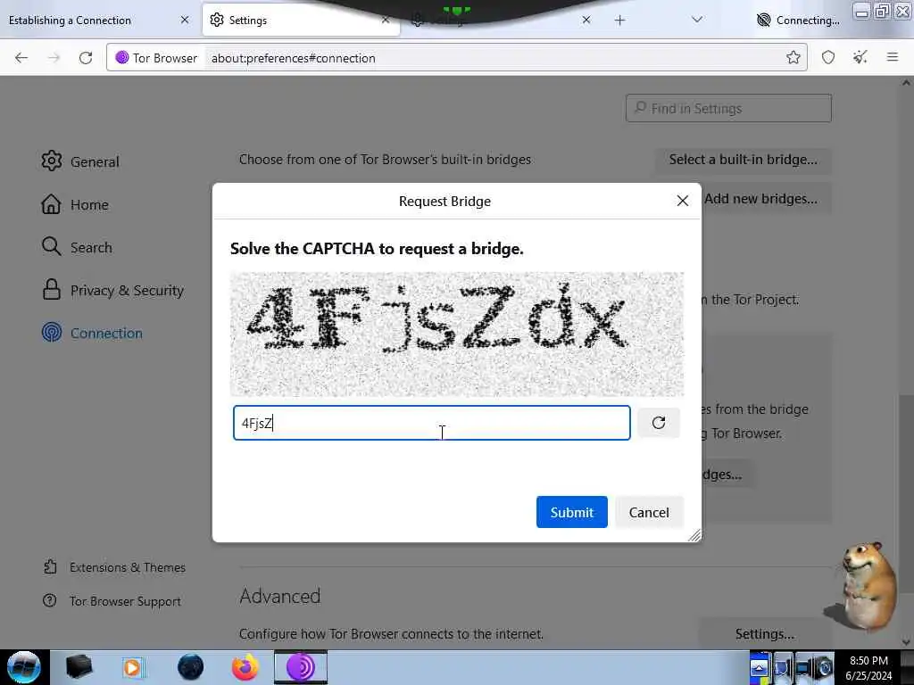Viewport: 914px width, 685px height.
Task: Click 'Solve the CAPTCHA to request a bridge.' text
Action: (x=377, y=249)
